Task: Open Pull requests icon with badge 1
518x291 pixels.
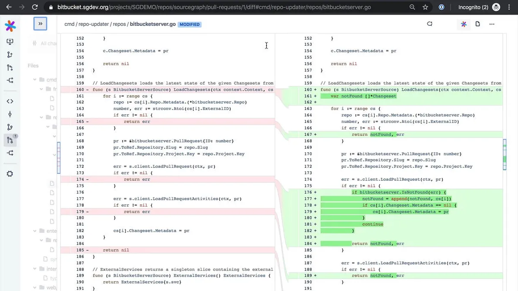Action: [10, 140]
